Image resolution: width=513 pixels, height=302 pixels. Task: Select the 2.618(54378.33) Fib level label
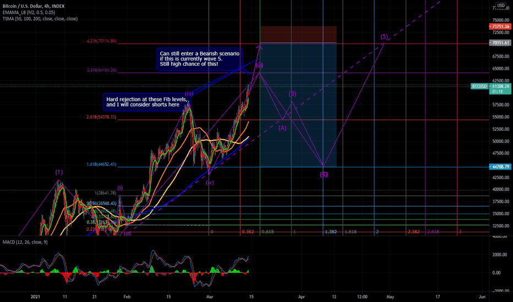coord(101,117)
